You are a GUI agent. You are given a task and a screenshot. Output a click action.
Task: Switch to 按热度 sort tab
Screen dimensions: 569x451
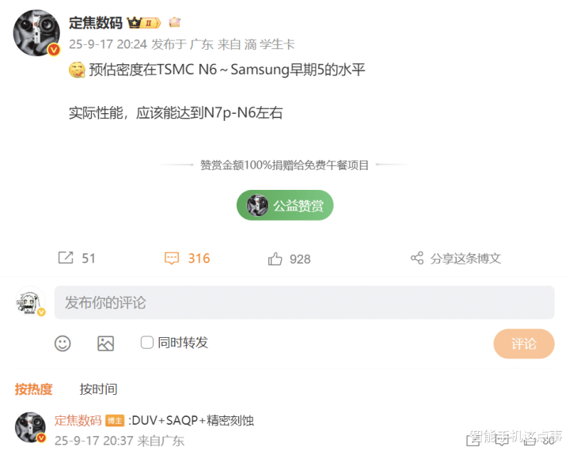[x=34, y=389]
